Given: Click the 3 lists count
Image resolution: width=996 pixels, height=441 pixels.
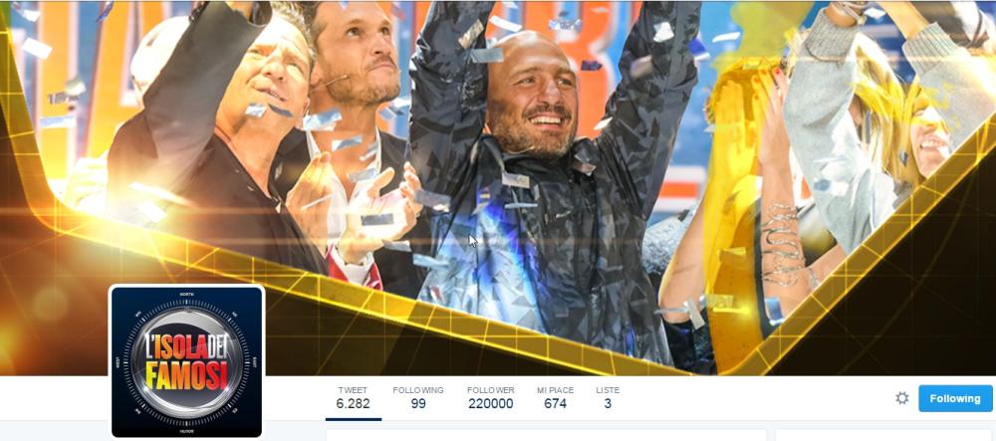Looking at the screenshot, I should (608, 403).
